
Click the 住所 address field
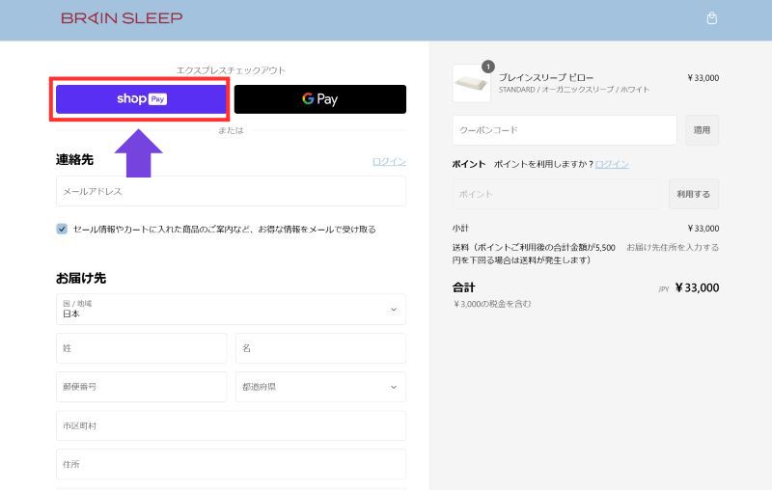(231, 464)
